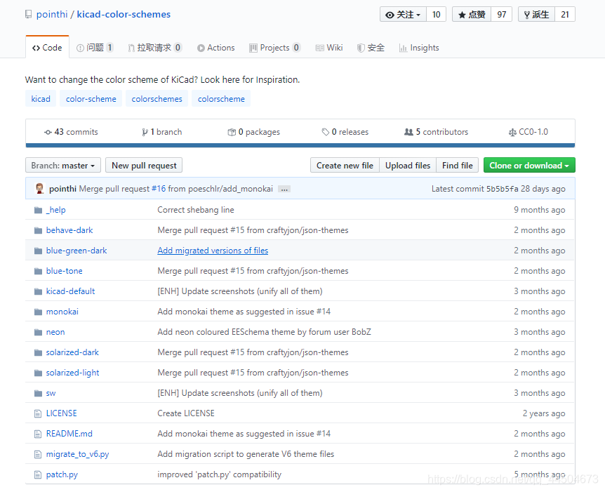The width and height of the screenshot is (605, 492).
Task: Switch to the Projects tab
Action: pos(274,48)
